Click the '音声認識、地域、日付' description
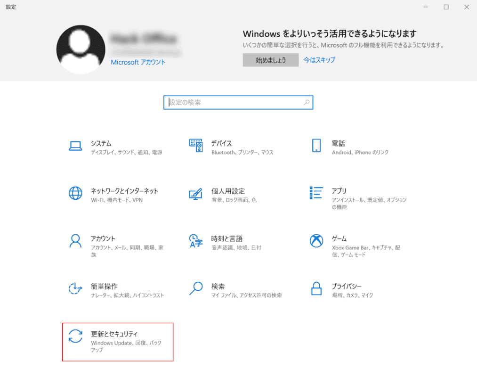Image resolution: width=477 pixels, height=377 pixels. (236, 247)
